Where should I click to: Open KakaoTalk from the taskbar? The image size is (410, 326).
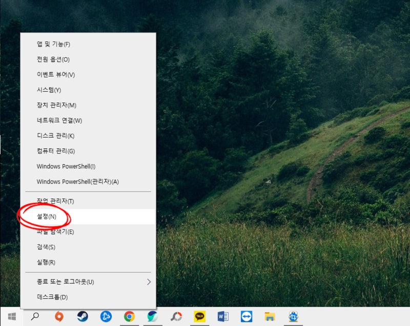[x=200, y=317]
